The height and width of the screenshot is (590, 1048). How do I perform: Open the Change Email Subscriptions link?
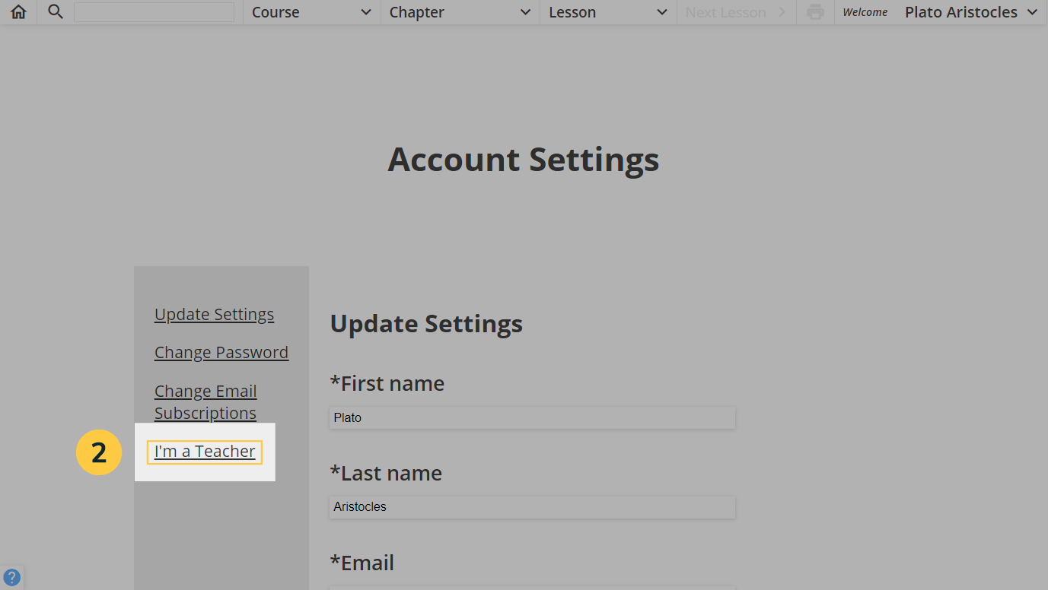205,401
